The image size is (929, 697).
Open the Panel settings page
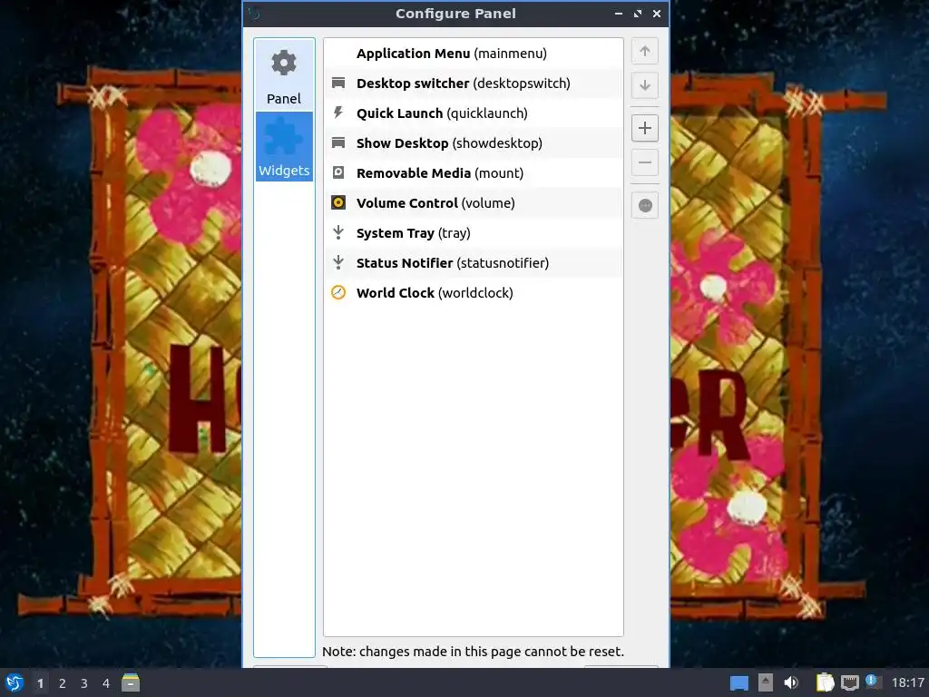tap(284, 75)
